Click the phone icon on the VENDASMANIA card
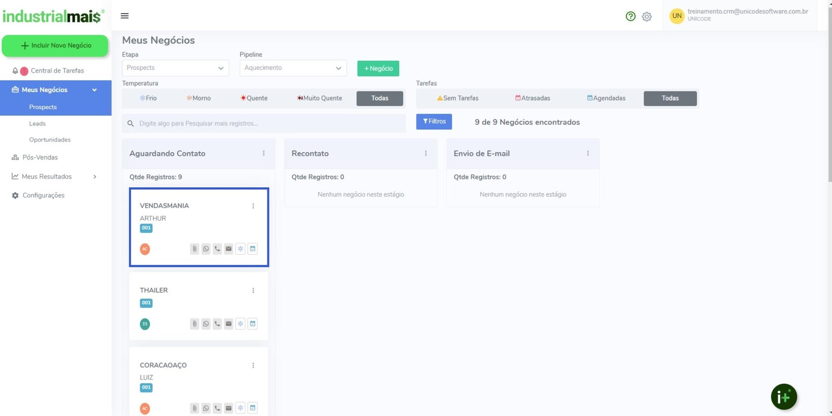The height and width of the screenshot is (416, 832). pos(217,249)
